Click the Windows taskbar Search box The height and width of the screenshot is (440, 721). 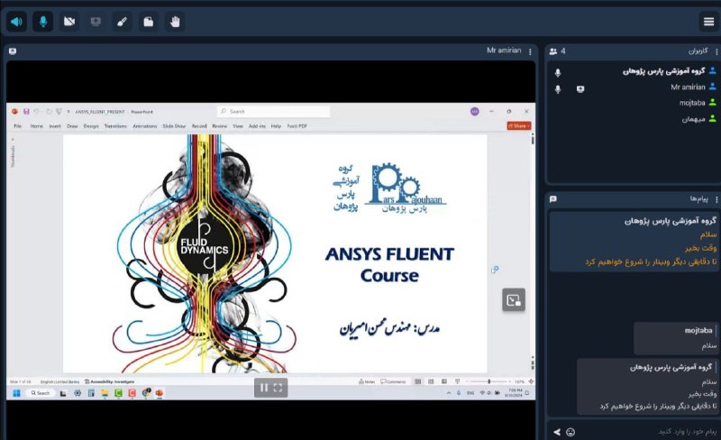click(x=41, y=393)
